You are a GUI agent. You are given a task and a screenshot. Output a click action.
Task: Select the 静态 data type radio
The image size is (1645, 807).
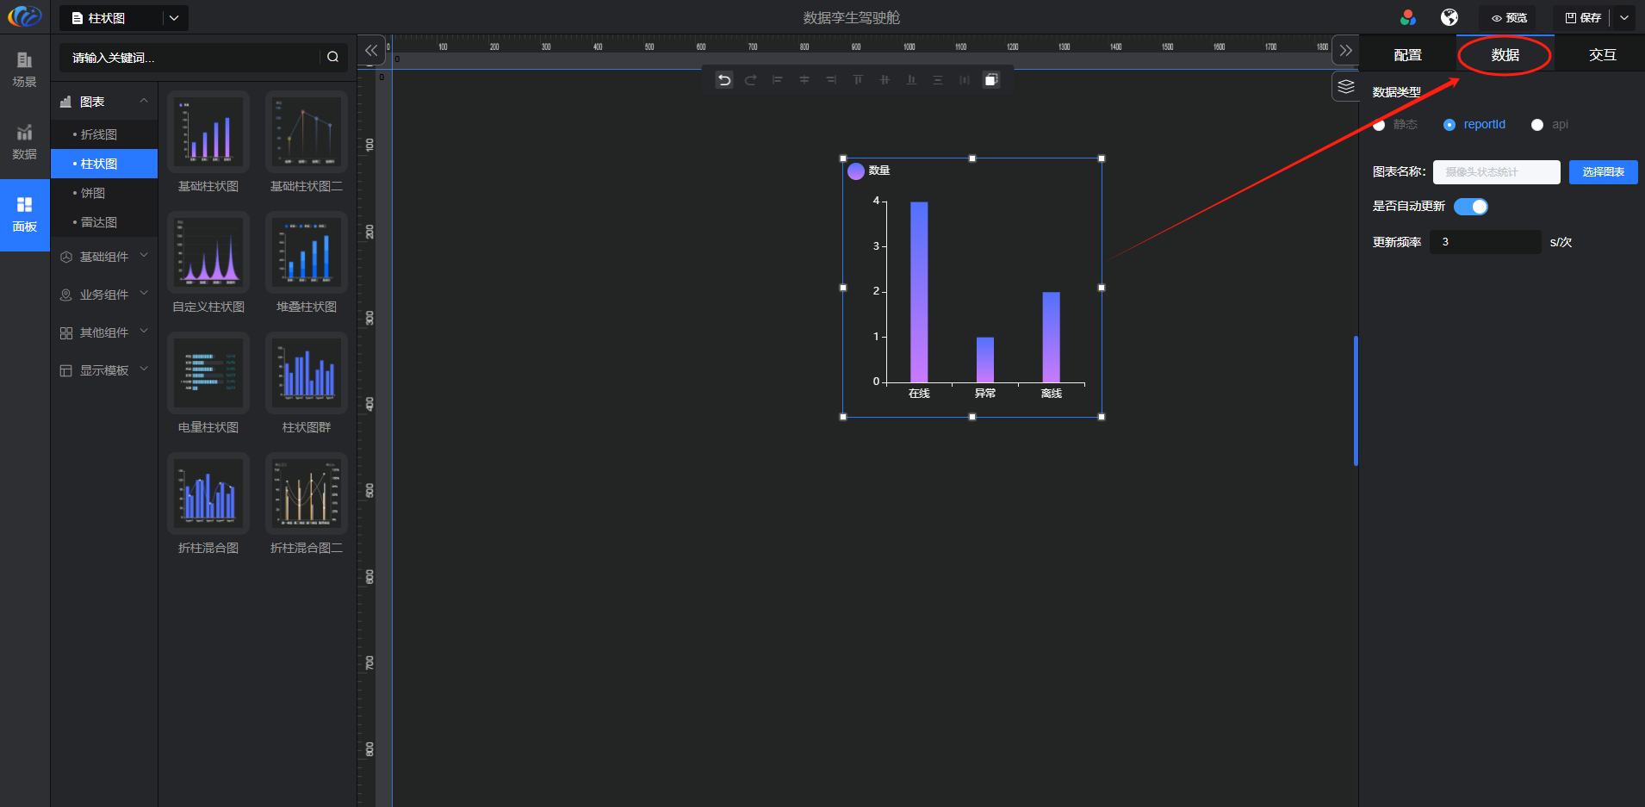click(x=1380, y=125)
